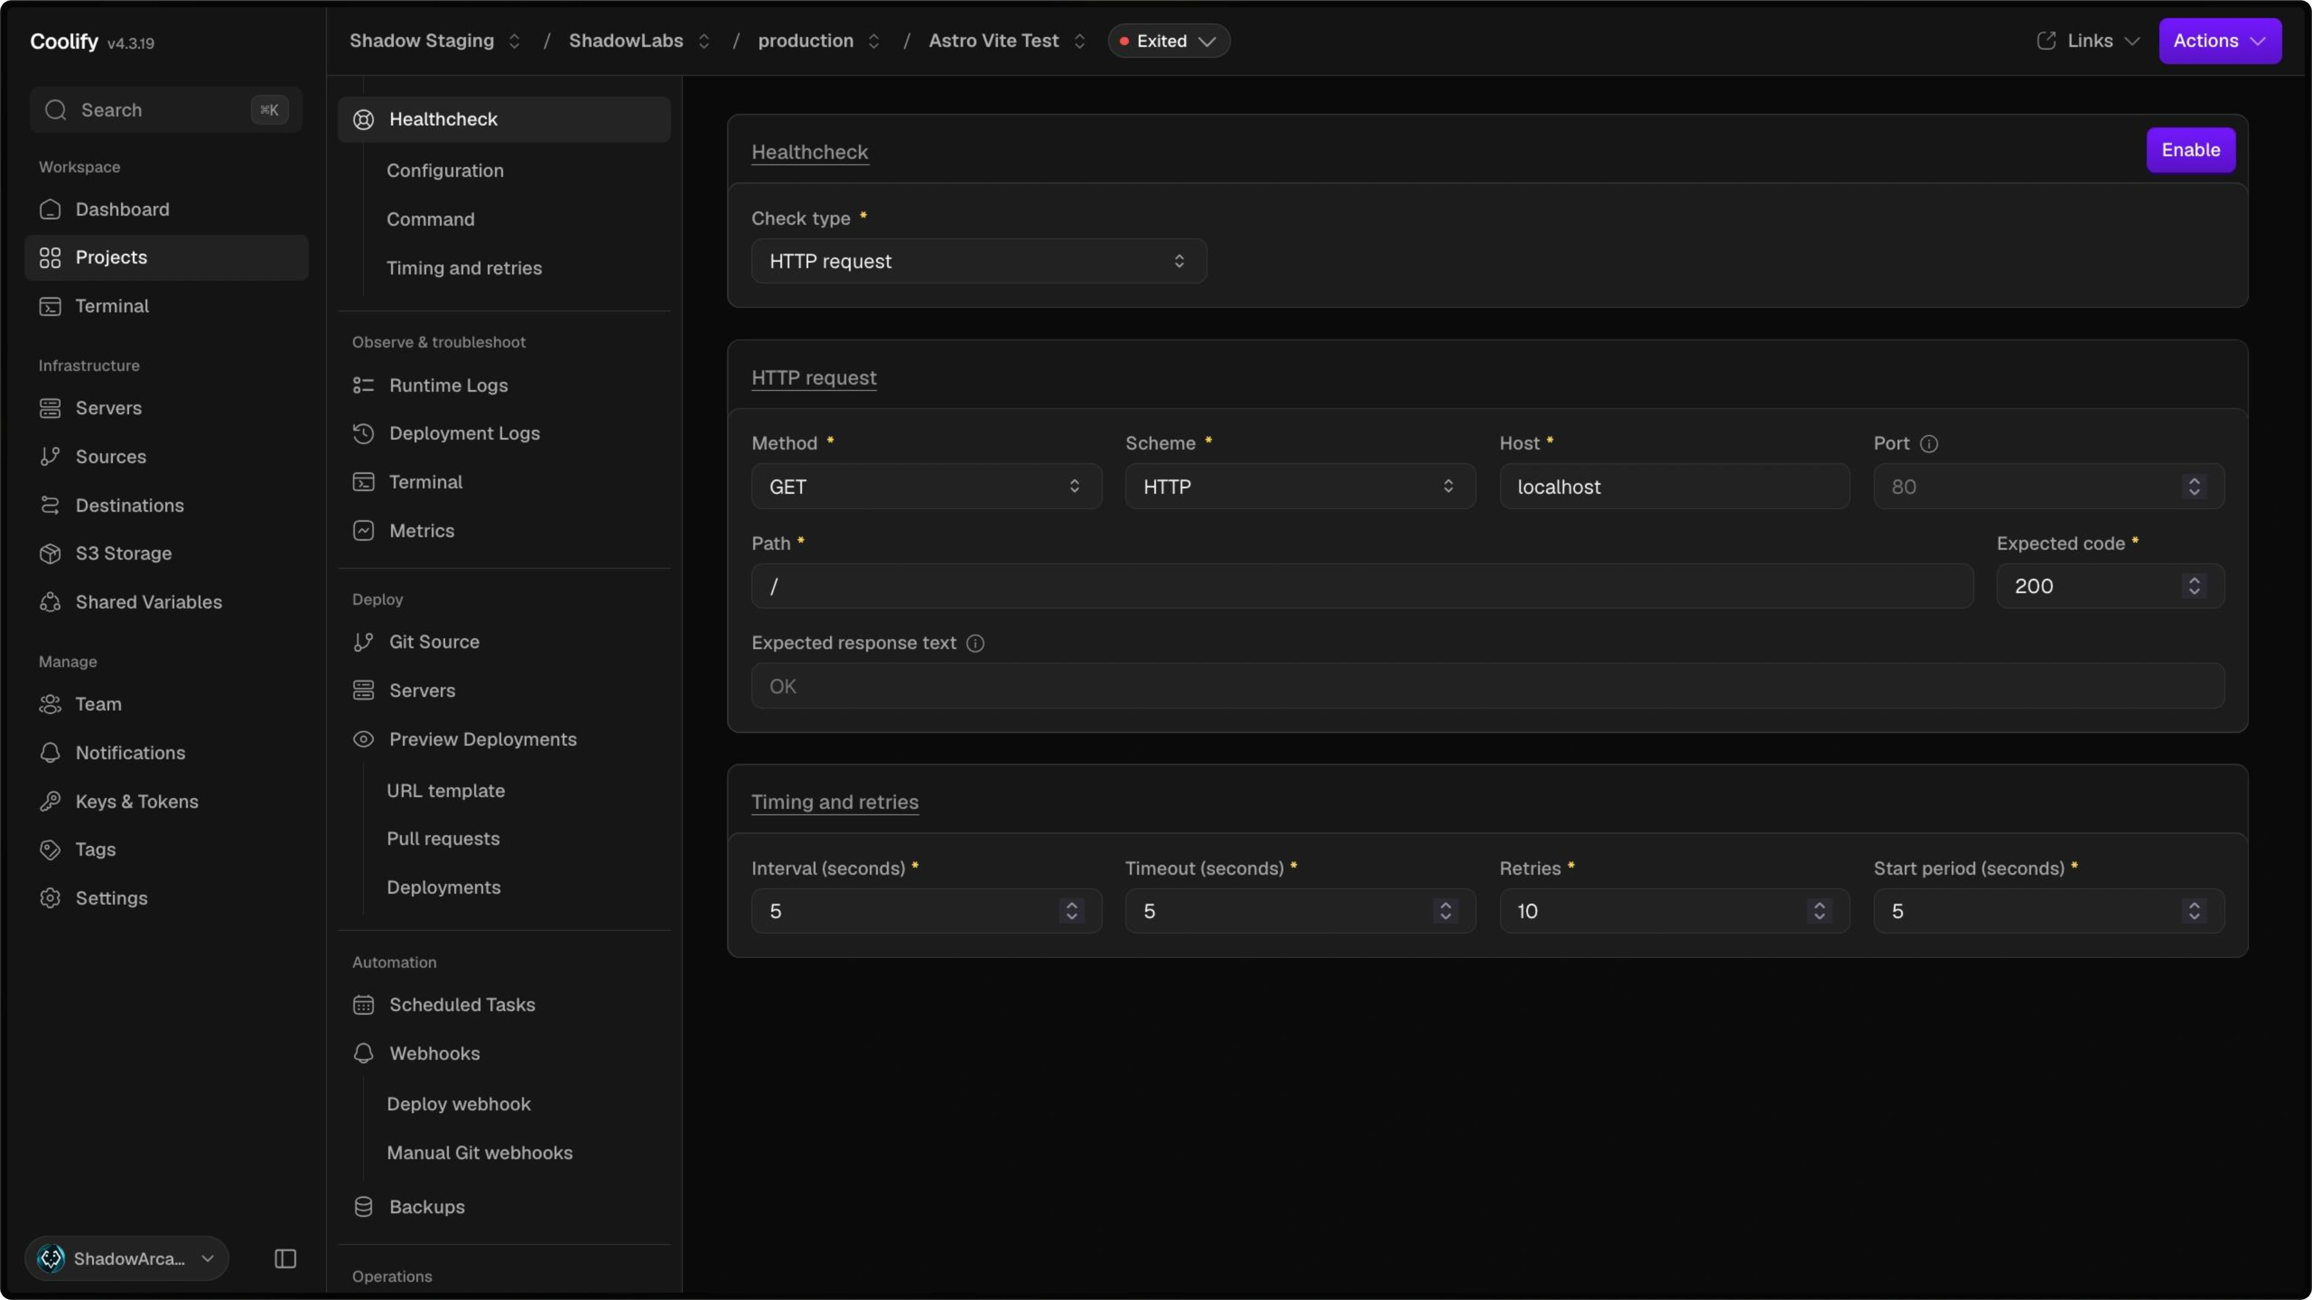Open Dashboard from the sidebar

tap(166, 209)
